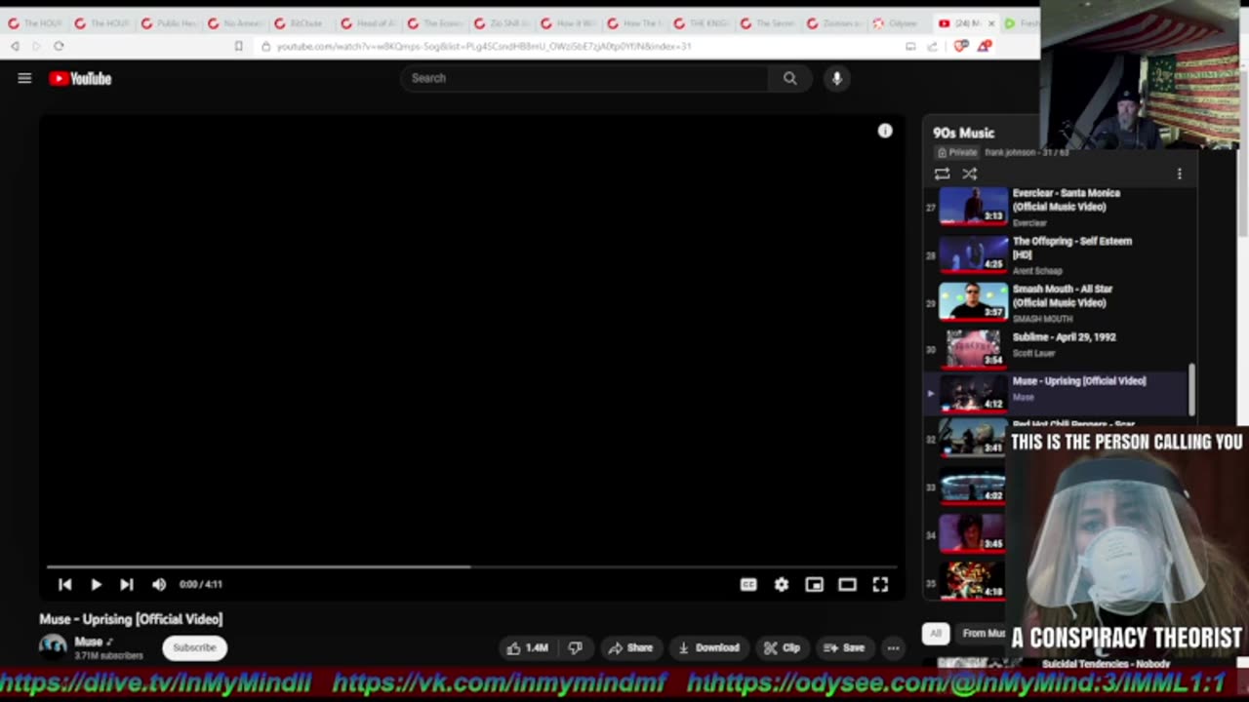
Task: Click the Download button
Action: [709, 647]
